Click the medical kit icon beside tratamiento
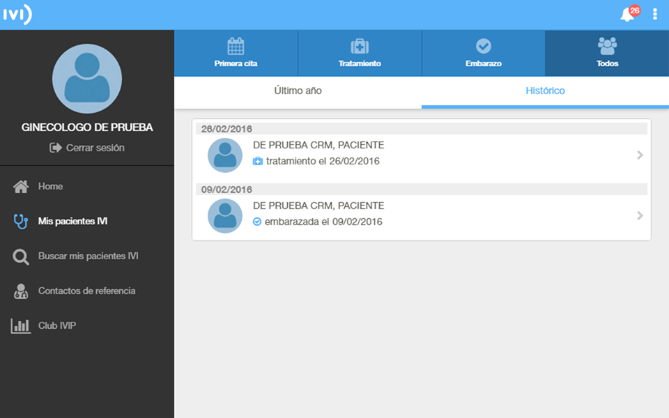The height and width of the screenshot is (418, 669). pos(258,161)
